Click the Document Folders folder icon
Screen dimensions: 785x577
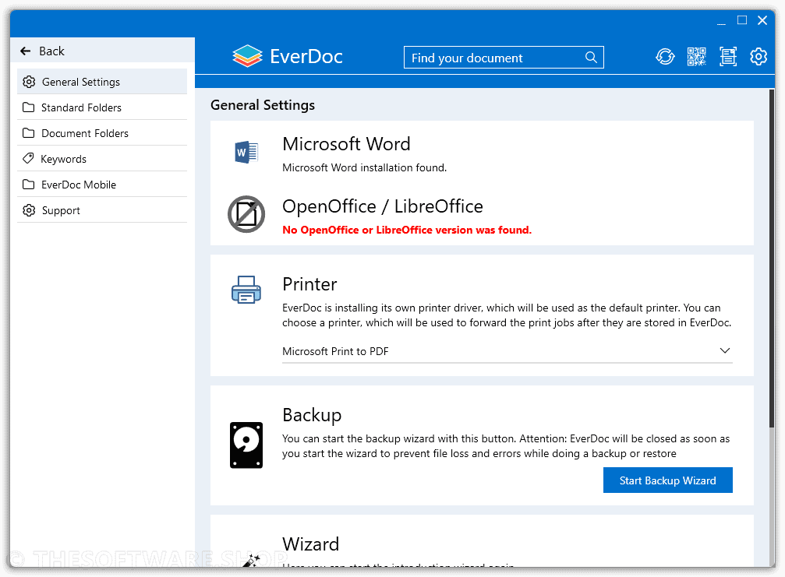pos(29,133)
